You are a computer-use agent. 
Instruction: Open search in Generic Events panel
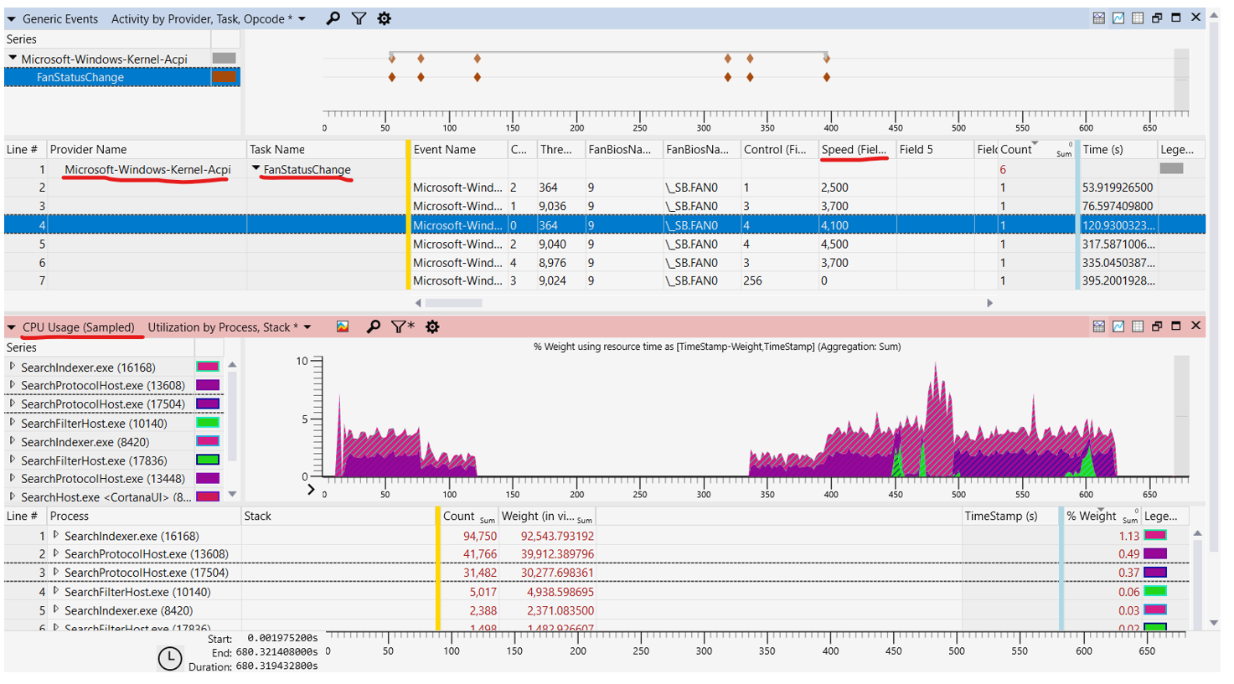pos(333,18)
